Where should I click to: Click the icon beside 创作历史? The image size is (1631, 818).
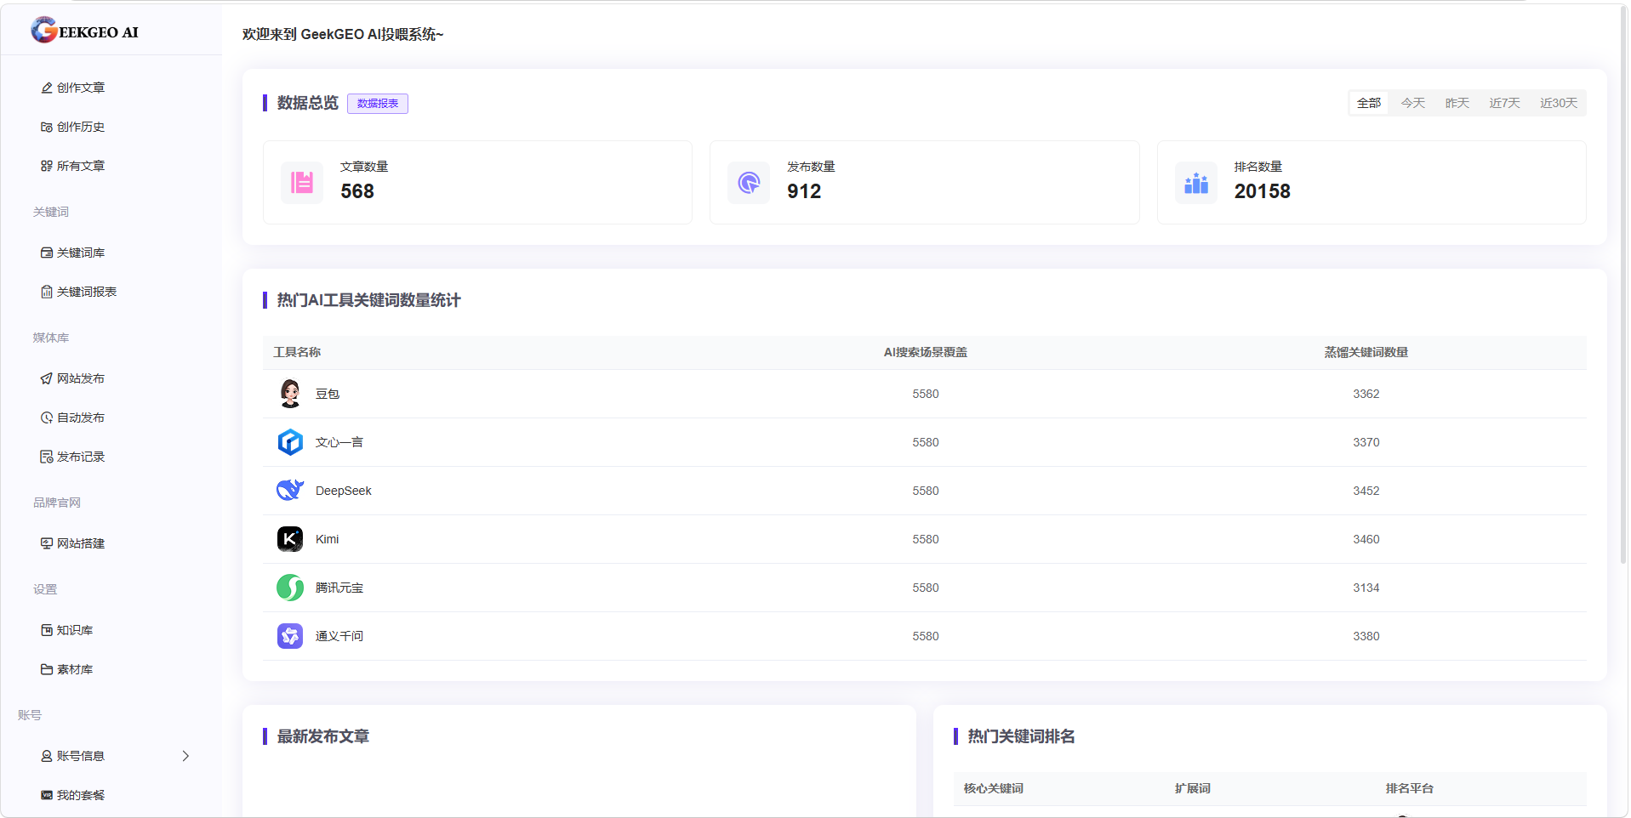pos(47,127)
